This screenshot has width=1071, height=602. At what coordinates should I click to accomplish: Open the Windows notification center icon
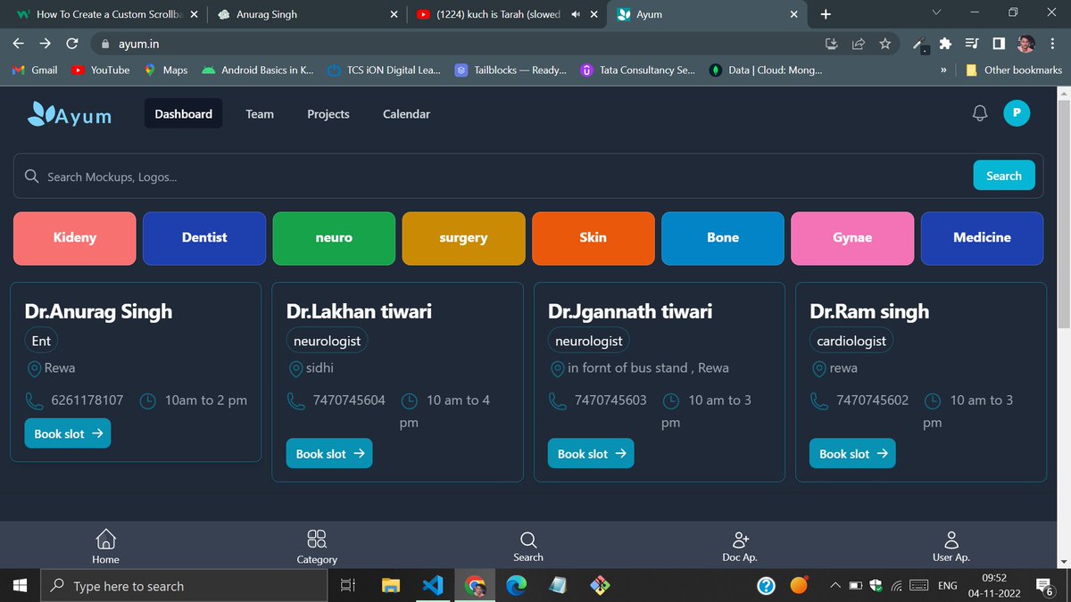point(1043,586)
